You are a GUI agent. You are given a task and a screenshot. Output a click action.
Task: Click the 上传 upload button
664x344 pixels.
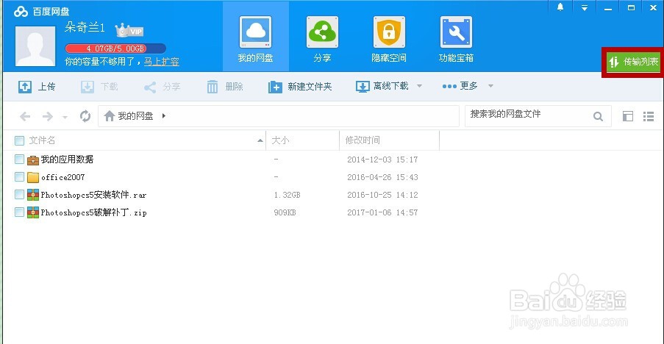tap(37, 87)
